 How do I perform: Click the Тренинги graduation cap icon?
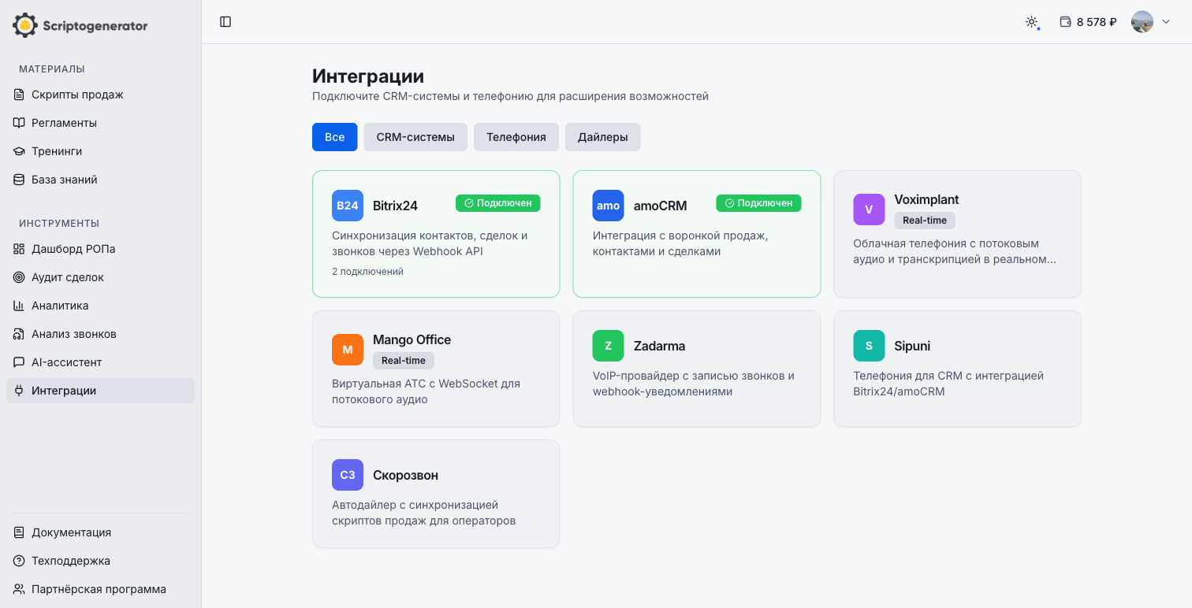pos(19,151)
